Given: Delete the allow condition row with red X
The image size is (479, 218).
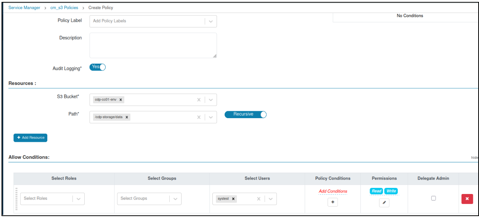Looking at the screenshot, I should tap(467, 199).
